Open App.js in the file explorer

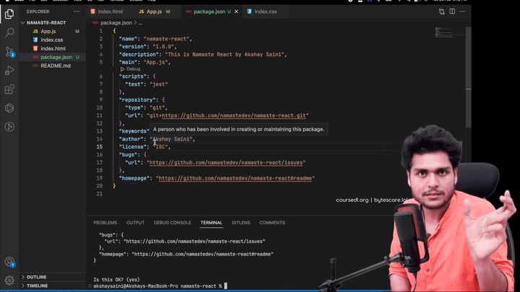click(53, 32)
